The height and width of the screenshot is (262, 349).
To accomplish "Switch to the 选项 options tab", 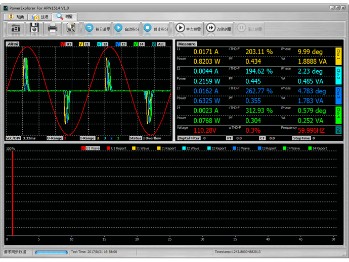I will pyautogui.click(x=40, y=17).
